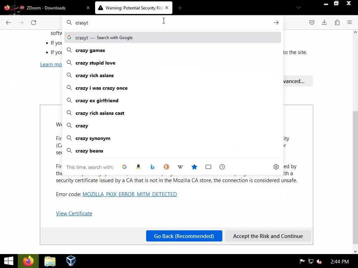
Task: Open the Extensions puzzle icon
Action: [x=337, y=22]
